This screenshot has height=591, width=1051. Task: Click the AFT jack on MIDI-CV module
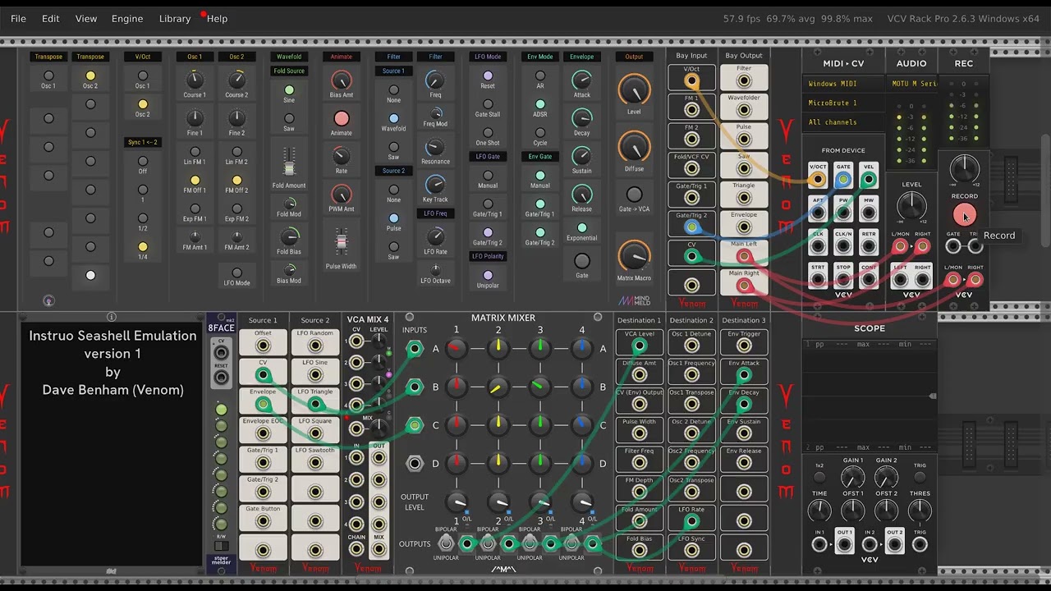tap(818, 212)
